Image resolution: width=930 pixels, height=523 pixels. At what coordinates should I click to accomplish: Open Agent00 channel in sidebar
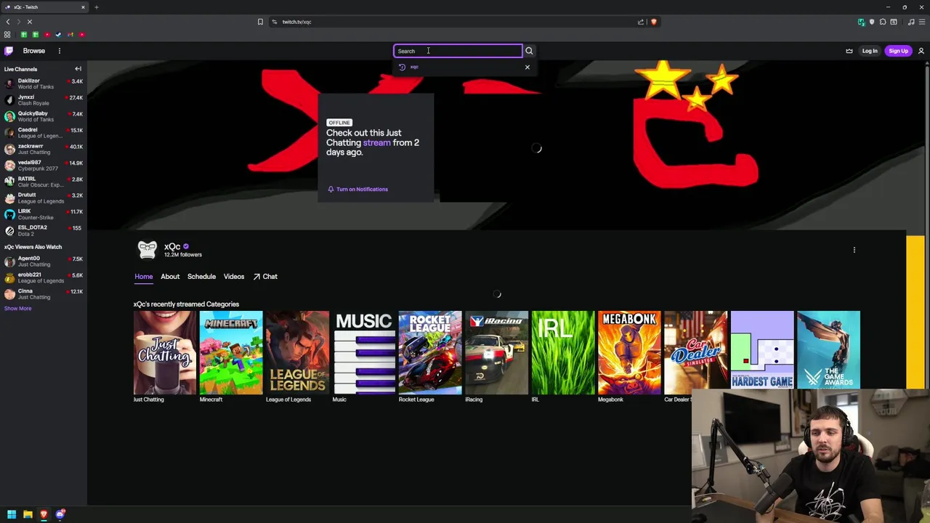(44, 261)
